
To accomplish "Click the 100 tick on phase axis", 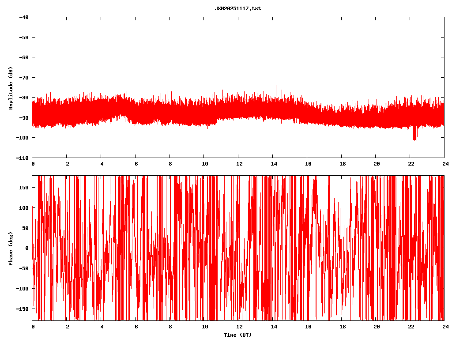I will tap(24, 208).
